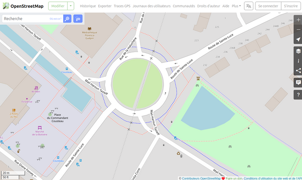The height and width of the screenshot is (180, 302).
Task: Click the Cousteau bus stop icon near canal
Action: point(67,69)
